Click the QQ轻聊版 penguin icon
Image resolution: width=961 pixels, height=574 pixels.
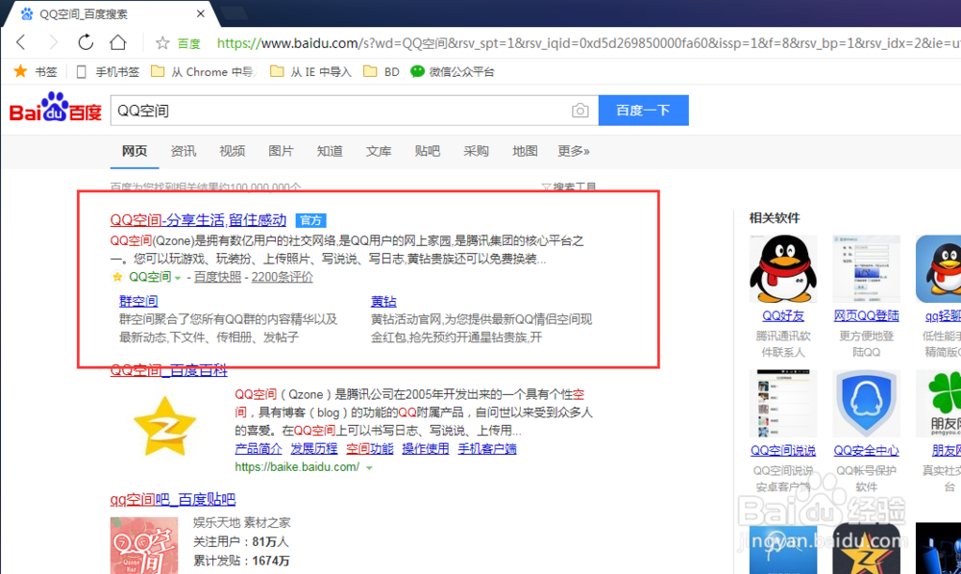click(x=938, y=268)
